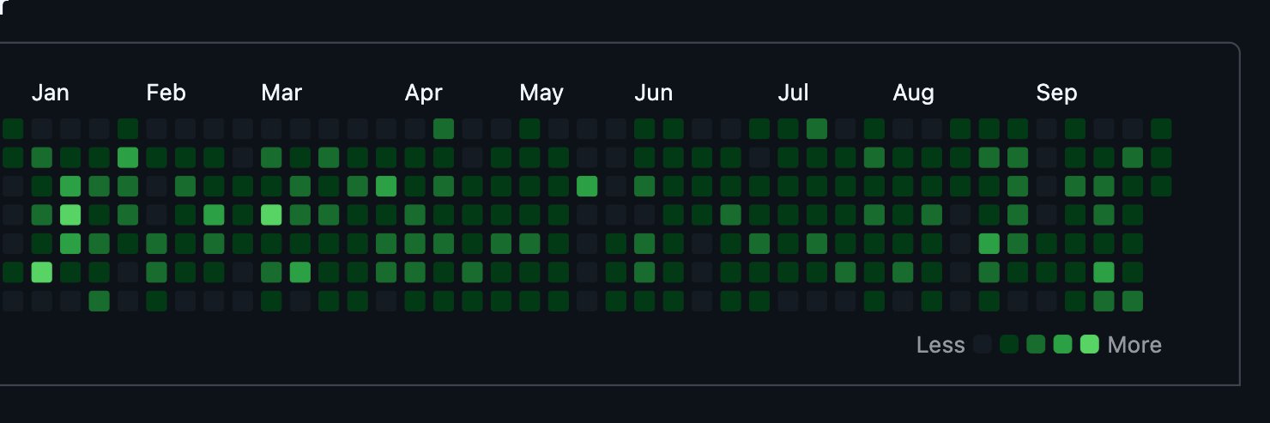Select the "Sep" month label

tap(1056, 93)
